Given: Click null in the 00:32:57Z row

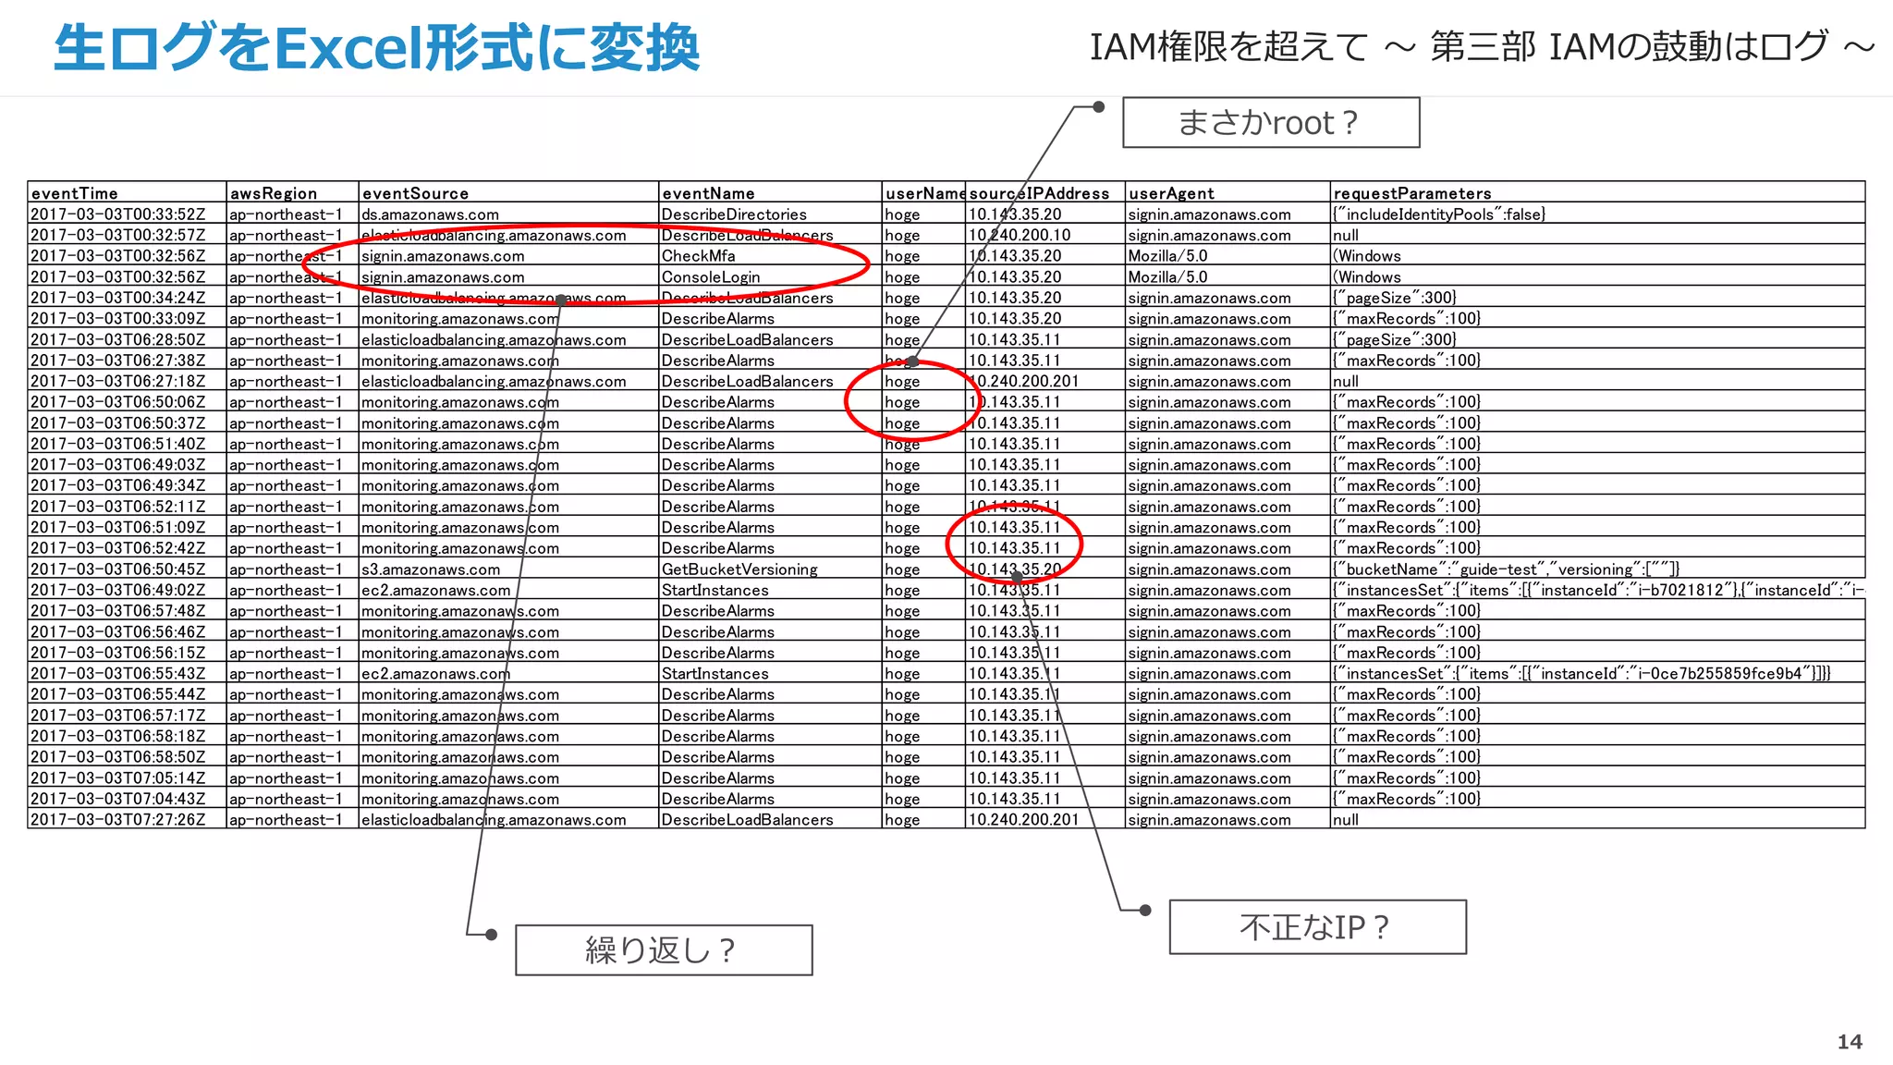Looking at the screenshot, I should pyautogui.click(x=1597, y=235).
